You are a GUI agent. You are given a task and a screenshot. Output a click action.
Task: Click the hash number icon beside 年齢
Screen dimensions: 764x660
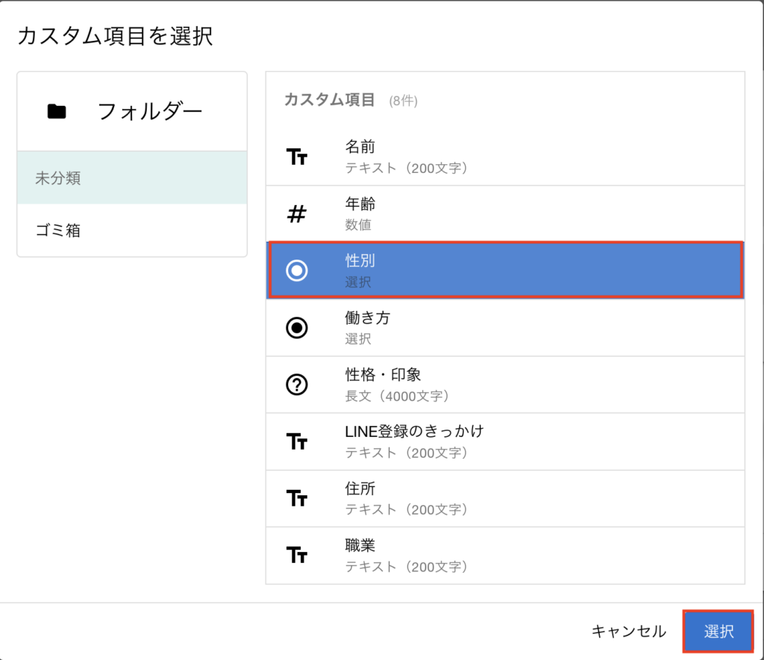[297, 214]
